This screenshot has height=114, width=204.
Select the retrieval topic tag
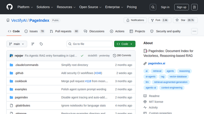(x=157, y=71)
